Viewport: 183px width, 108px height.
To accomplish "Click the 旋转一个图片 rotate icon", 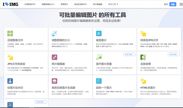I will coord(99,81).
